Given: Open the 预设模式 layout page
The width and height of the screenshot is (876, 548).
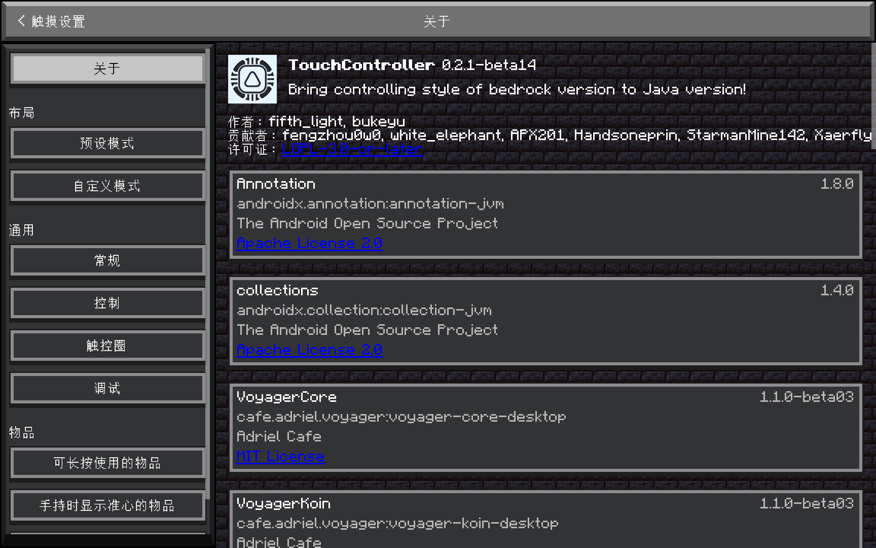Looking at the screenshot, I should (x=107, y=143).
